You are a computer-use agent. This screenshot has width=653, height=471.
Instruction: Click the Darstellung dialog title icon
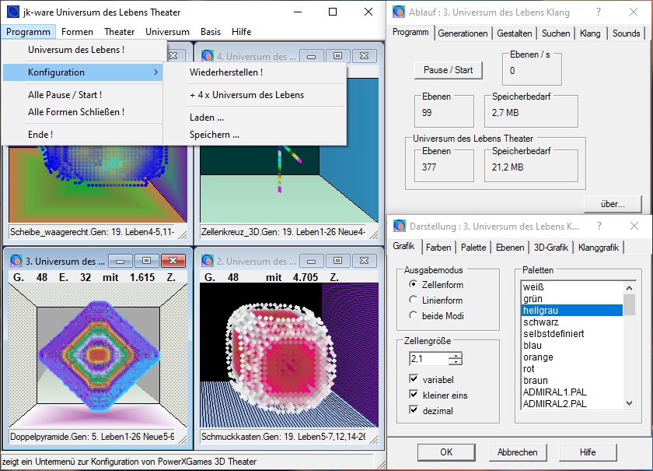[x=399, y=226]
